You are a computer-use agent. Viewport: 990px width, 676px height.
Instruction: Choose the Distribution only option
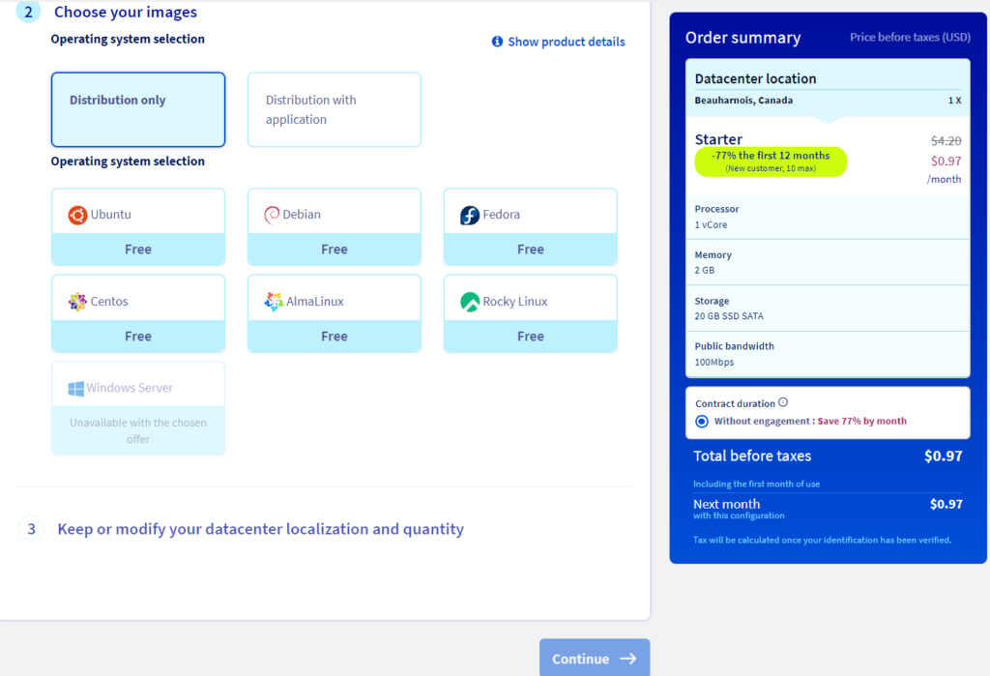[x=138, y=109]
